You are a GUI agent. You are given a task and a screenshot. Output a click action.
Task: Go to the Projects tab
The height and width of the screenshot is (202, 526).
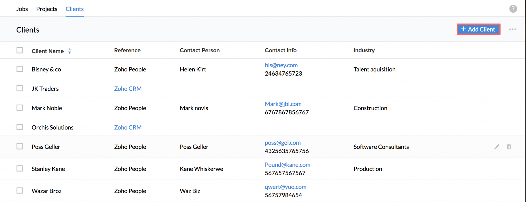pos(47,9)
